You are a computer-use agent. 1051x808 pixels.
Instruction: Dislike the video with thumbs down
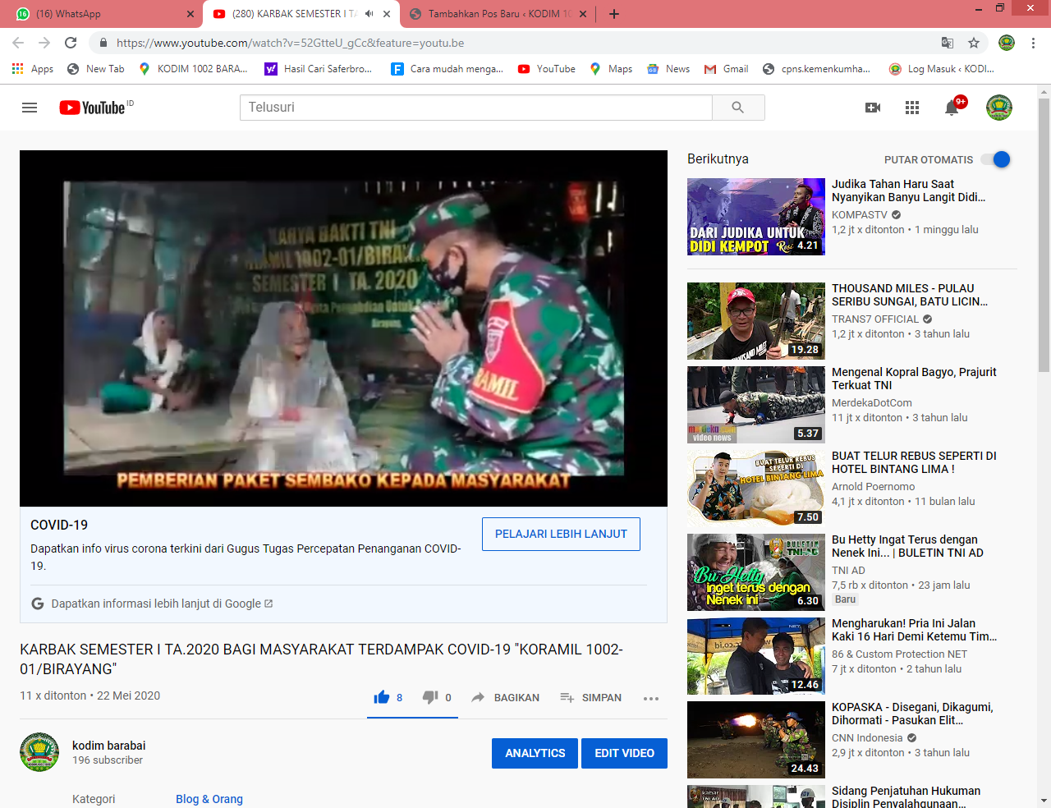[430, 697]
